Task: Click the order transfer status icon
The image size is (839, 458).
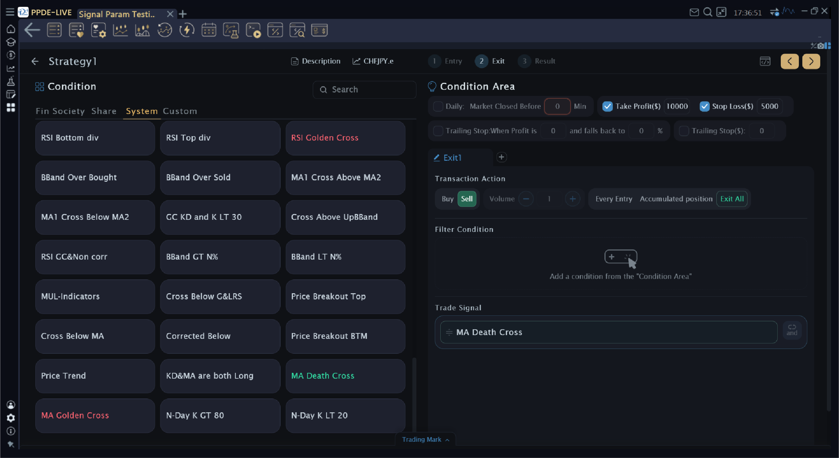Action: (775, 12)
